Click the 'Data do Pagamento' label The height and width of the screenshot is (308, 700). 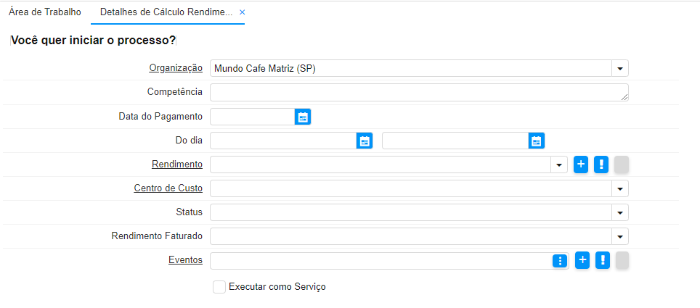click(160, 117)
